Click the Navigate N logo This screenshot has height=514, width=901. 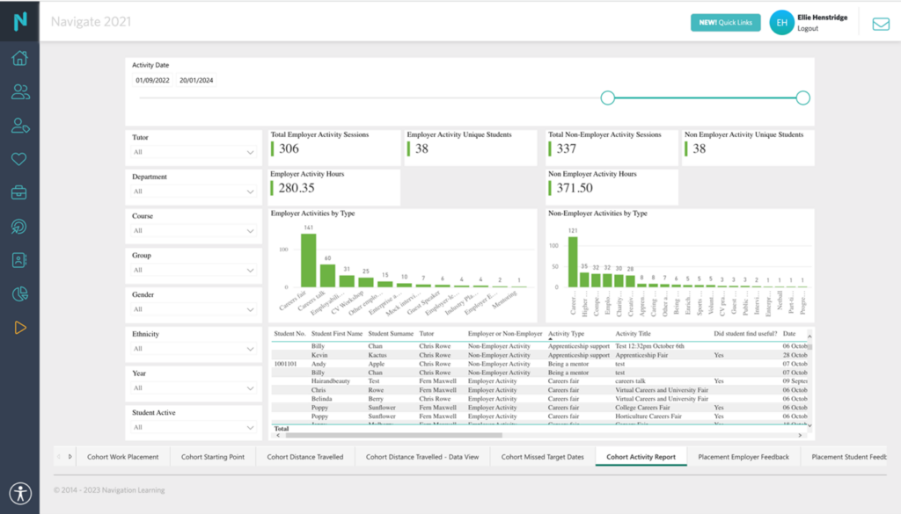click(x=20, y=21)
